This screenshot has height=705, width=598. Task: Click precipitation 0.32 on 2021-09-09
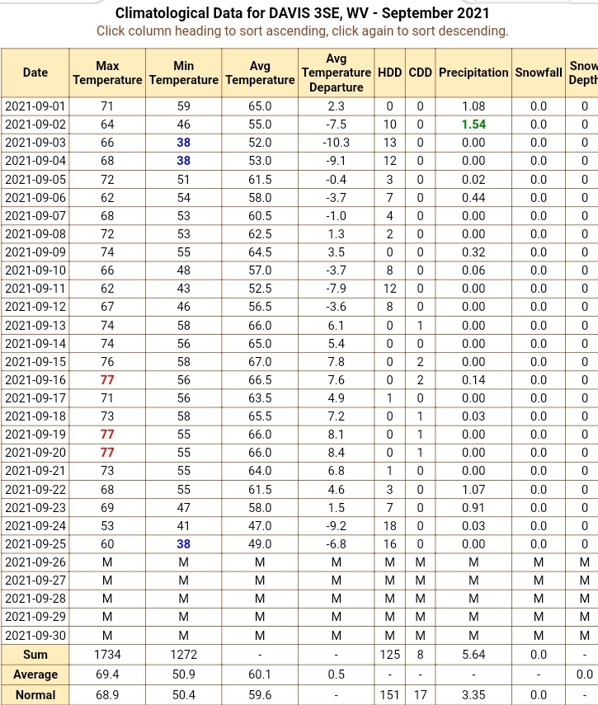coord(473,251)
